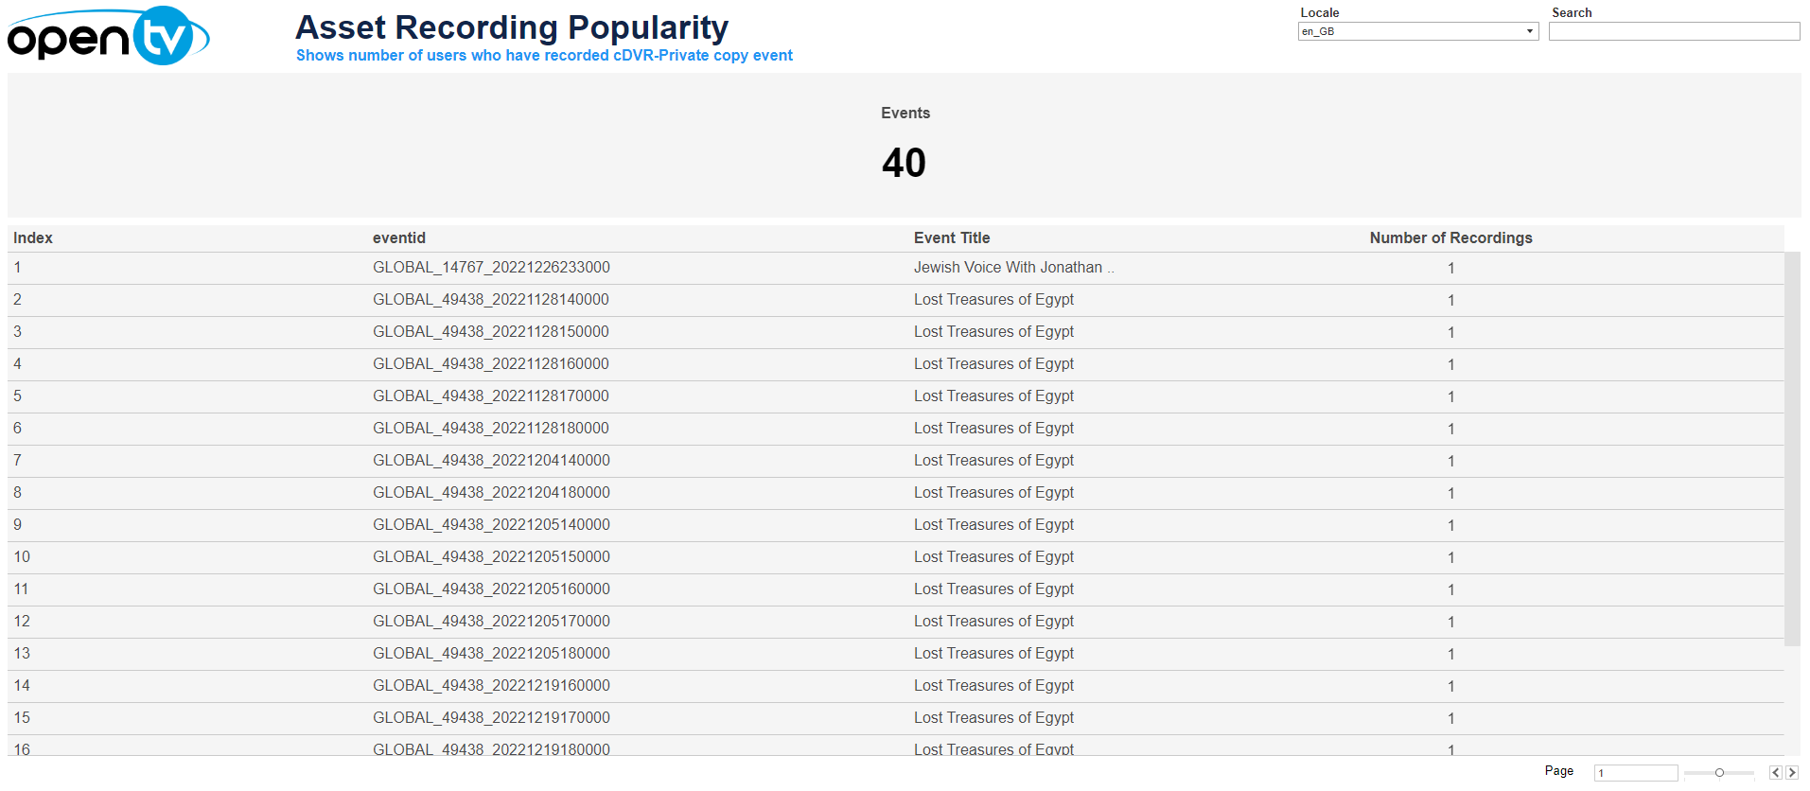Viewport: 1810px width, 791px height.
Task: Click eventid GLOBAL_49438_20221128140000
Action: point(491,300)
